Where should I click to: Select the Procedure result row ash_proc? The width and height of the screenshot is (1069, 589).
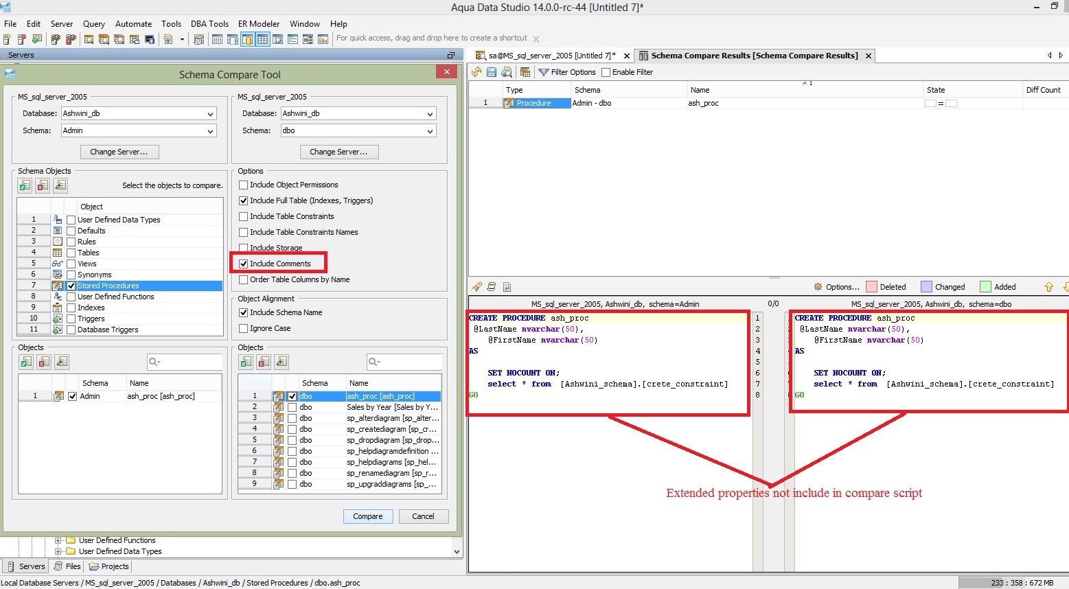click(768, 103)
